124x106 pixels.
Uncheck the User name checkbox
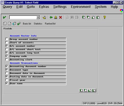pyautogui.click(x=7, y=83)
